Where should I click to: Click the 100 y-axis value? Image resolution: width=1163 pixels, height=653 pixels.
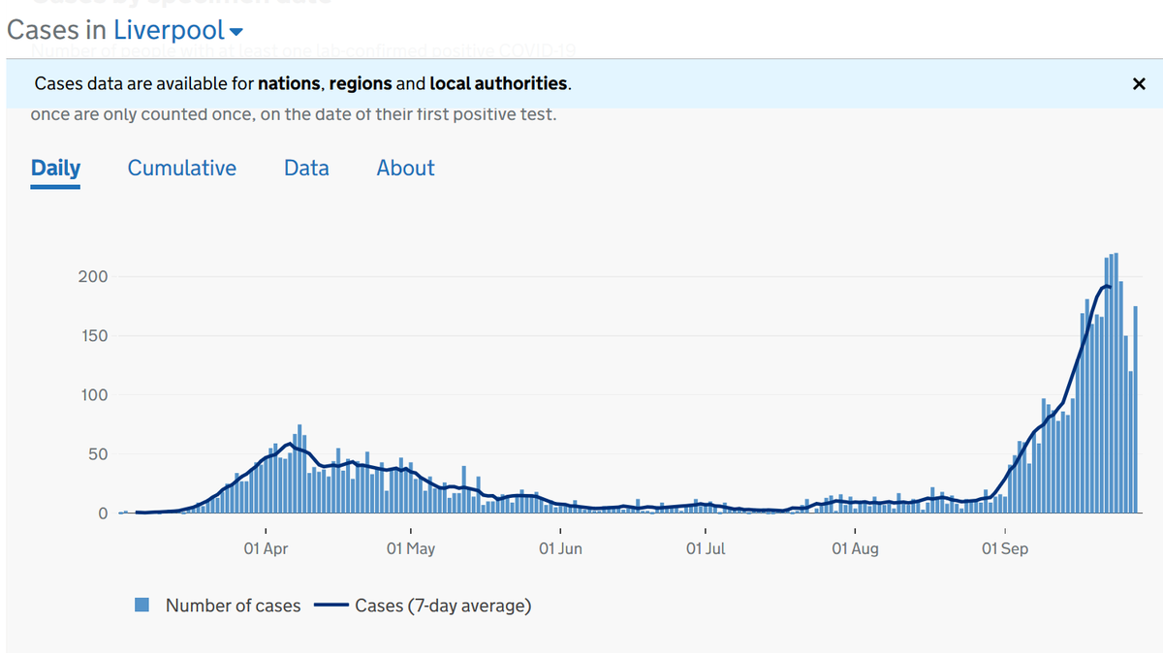[x=93, y=395]
